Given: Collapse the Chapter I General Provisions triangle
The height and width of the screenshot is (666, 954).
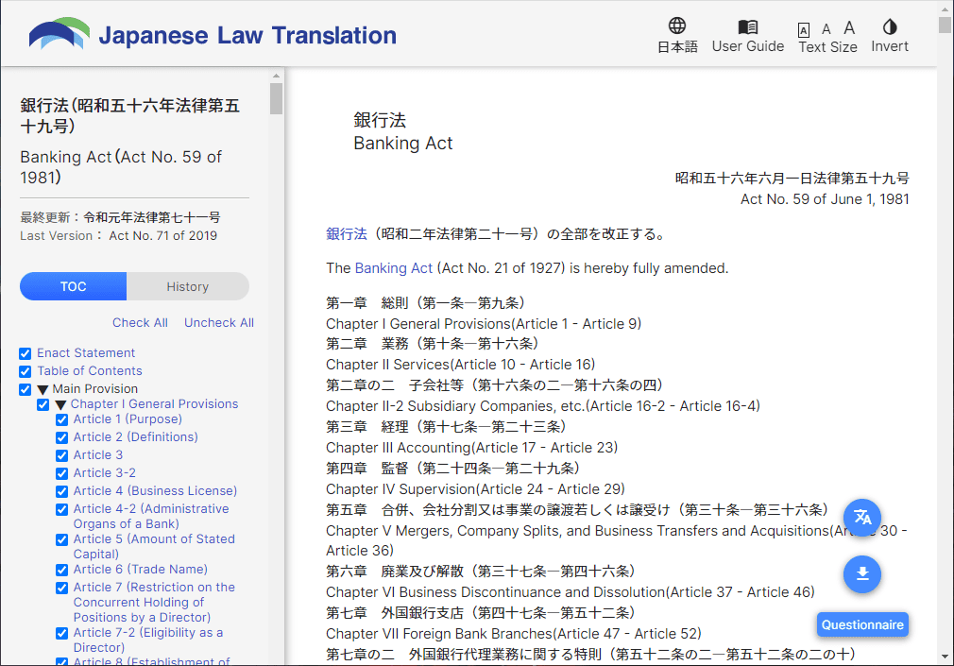Looking at the screenshot, I should point(60,405).
